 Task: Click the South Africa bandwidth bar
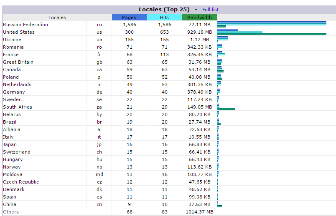pos(226,109)
